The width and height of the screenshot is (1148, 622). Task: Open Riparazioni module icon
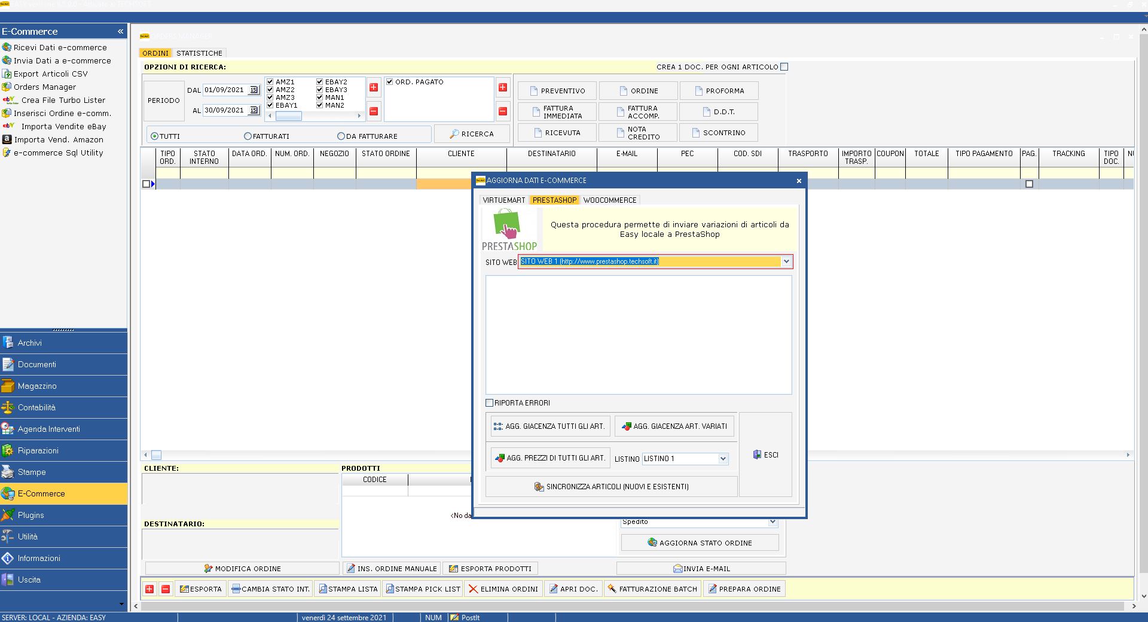pyautogui.click(x=8, y=450)
